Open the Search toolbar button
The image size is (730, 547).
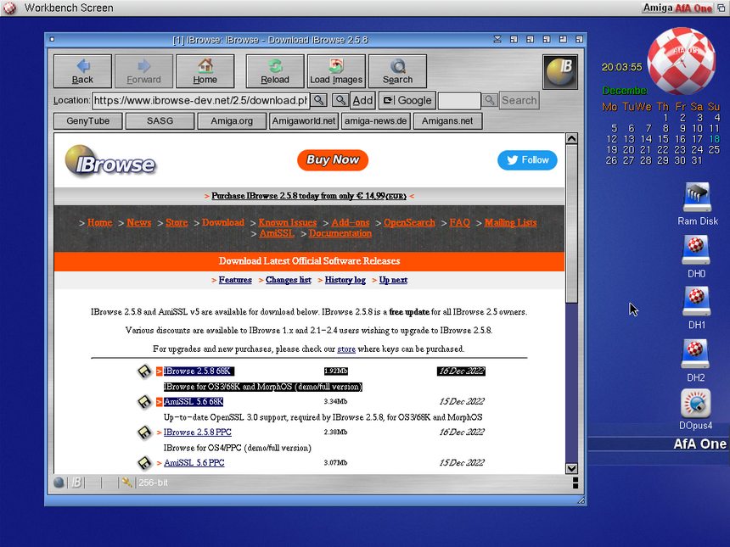397,71
